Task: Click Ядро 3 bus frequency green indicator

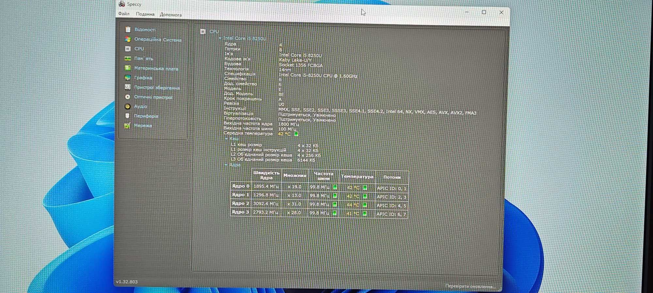Action: [335, 213]
